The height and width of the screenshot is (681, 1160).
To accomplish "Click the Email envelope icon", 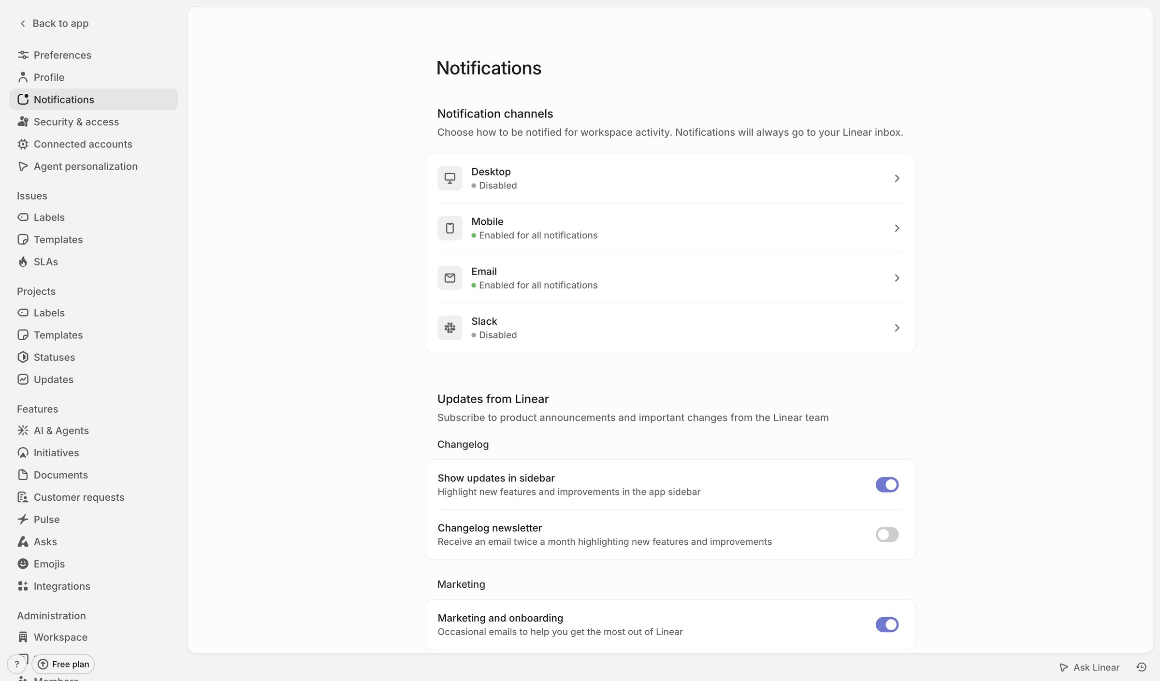I will click(x=449, y=278).
